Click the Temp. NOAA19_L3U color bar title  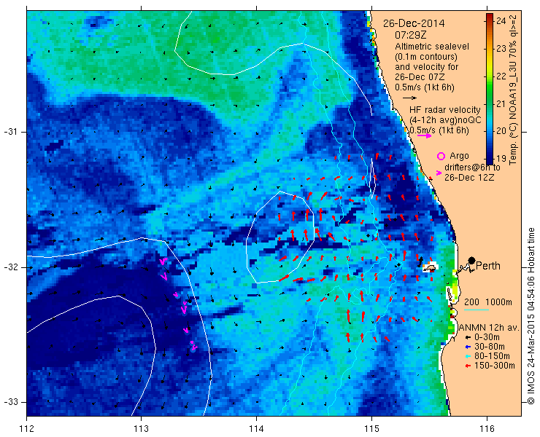click(513, 90)
